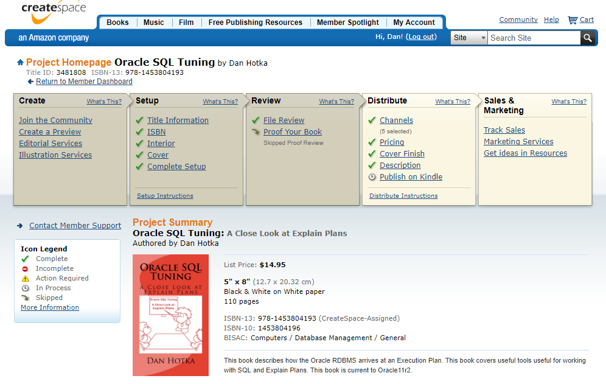Click the Complete checkmark in Icon Legend
Viewport: 606px width, 384px height.
[x=25, y=259]
